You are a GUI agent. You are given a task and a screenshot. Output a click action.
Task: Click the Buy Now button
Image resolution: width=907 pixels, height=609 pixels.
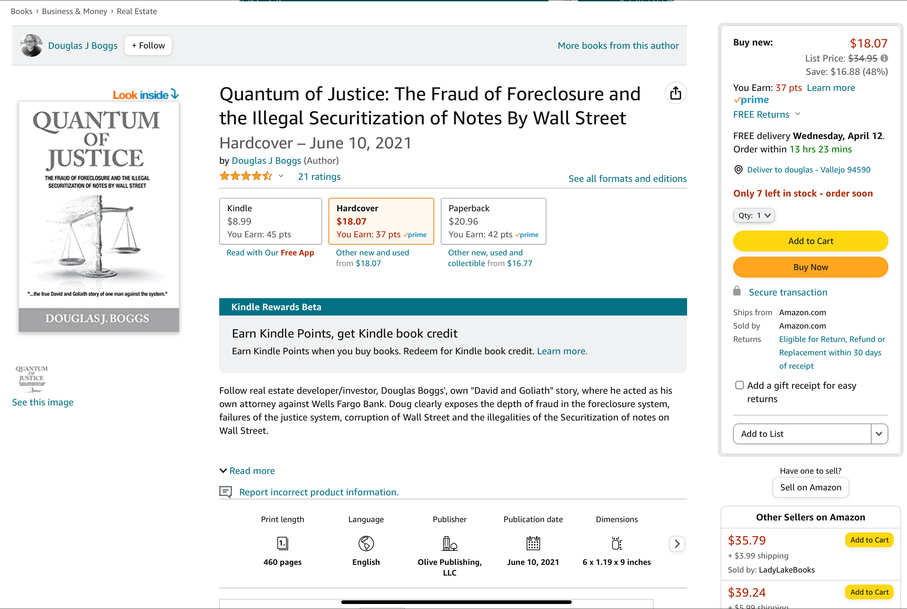810,267
